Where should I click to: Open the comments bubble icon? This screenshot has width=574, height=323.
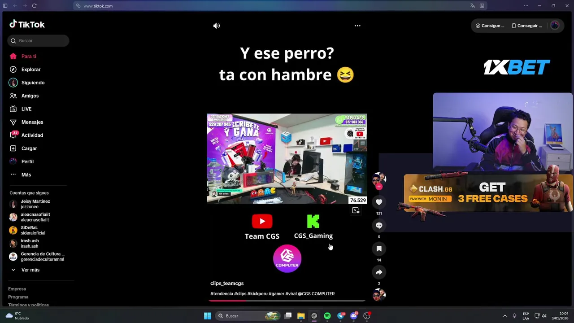click(x=379, y=226)
